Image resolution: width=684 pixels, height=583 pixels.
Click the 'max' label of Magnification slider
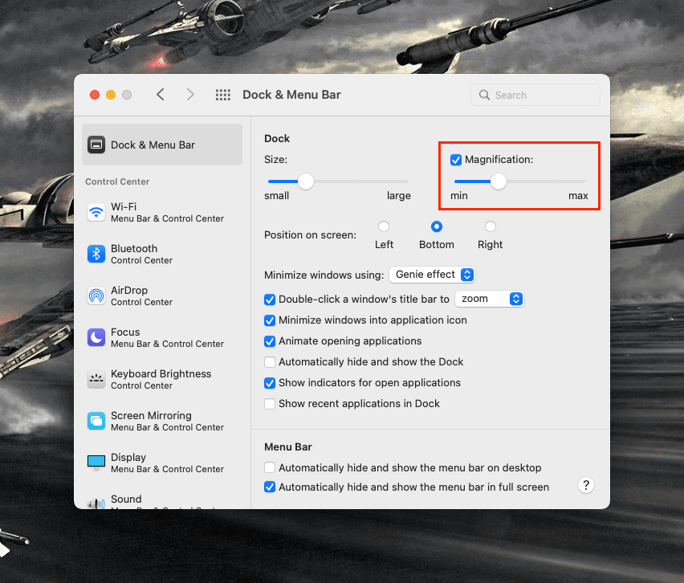578,195
